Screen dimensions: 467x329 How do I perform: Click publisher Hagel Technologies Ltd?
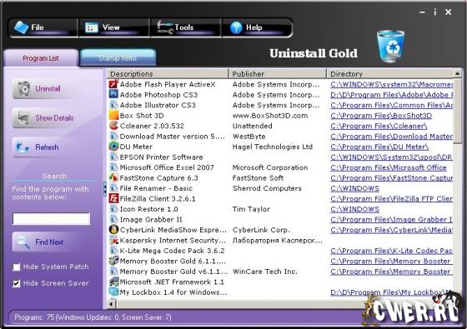[x=273, y=147]
